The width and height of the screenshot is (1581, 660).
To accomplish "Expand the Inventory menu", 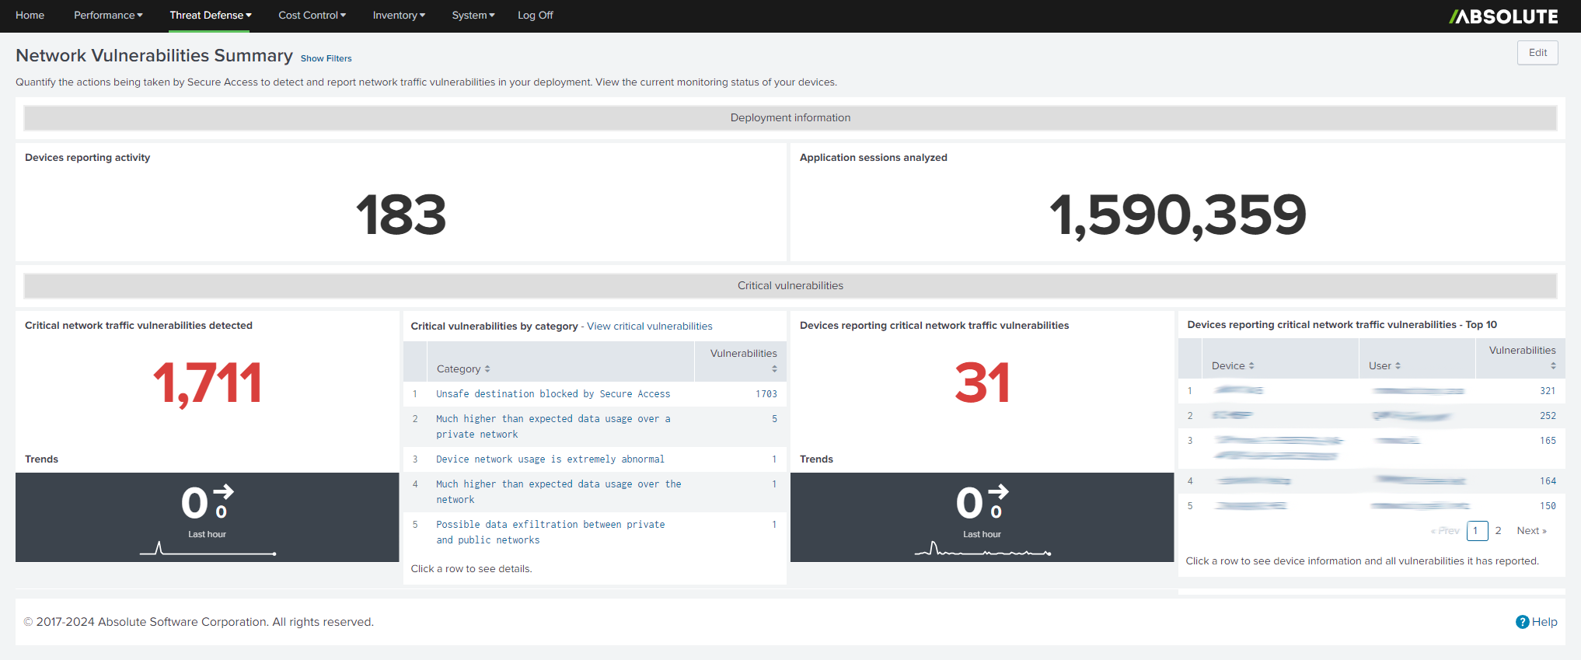I will [399, 16].
